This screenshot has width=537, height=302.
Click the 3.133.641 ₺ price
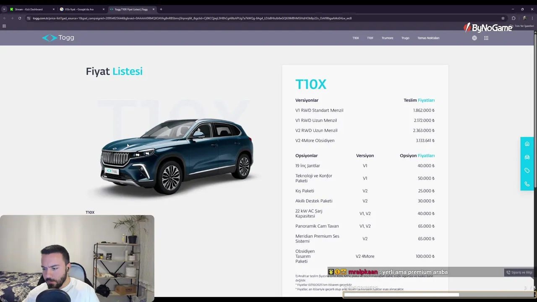point(425,141)
